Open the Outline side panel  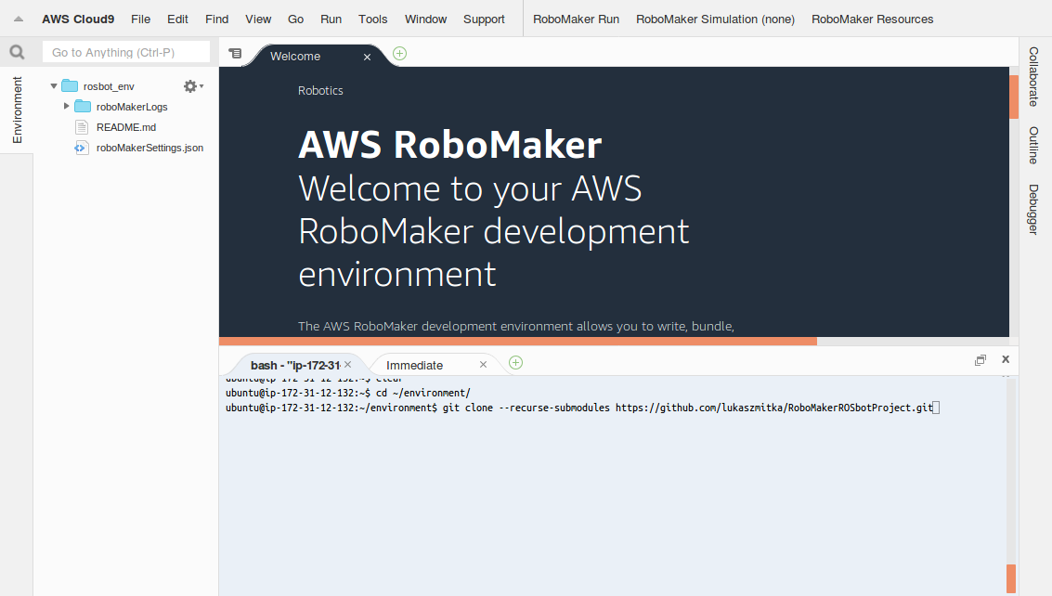[x=1033, y=146]
